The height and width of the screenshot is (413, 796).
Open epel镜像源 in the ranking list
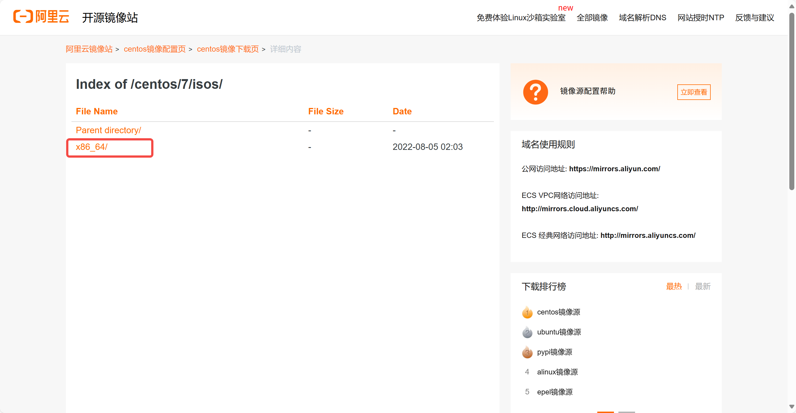555,392
